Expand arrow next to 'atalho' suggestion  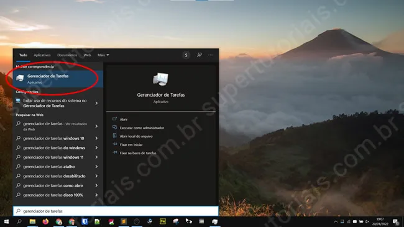(96, 167)
